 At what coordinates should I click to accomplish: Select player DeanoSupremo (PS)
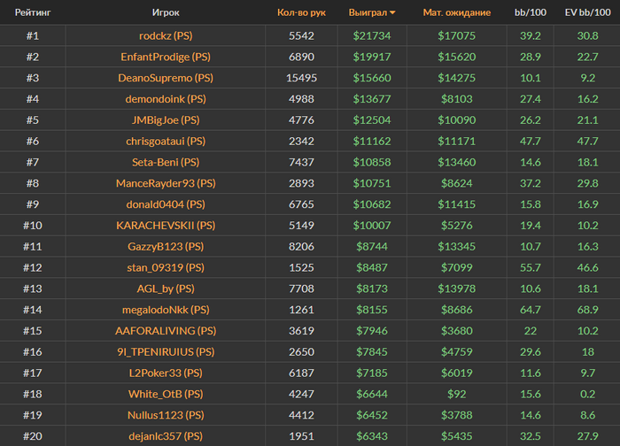(166, 78)
